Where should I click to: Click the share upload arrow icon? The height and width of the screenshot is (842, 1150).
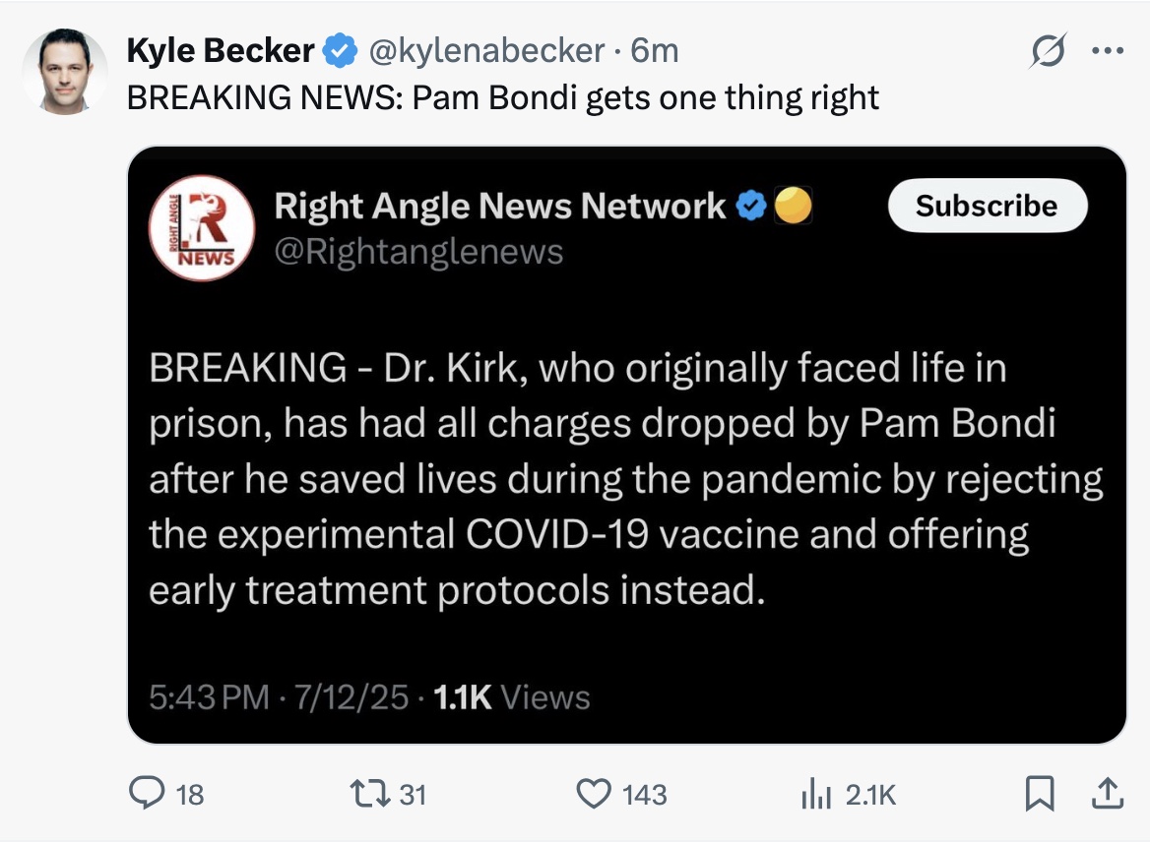[x=1105, y=793]
